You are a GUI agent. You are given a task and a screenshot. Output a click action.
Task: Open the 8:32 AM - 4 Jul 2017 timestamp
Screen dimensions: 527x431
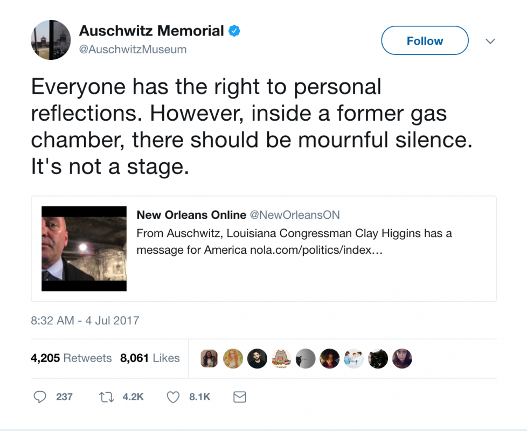click(x=85, y=321)
